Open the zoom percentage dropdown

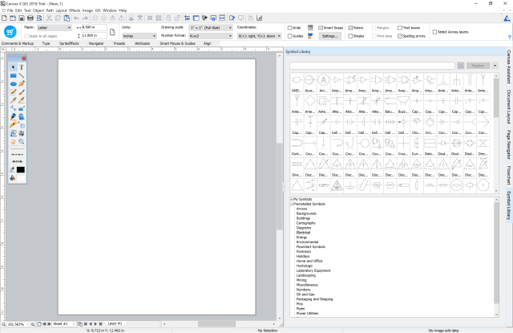27,324
